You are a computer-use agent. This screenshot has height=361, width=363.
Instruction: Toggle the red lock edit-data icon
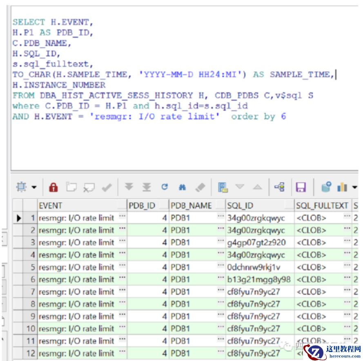53,187
